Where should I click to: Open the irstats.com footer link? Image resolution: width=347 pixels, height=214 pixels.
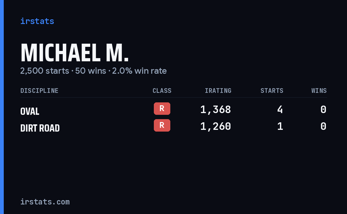(45, 202)
